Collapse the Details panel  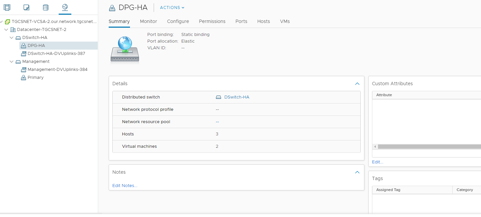point(357,84)
